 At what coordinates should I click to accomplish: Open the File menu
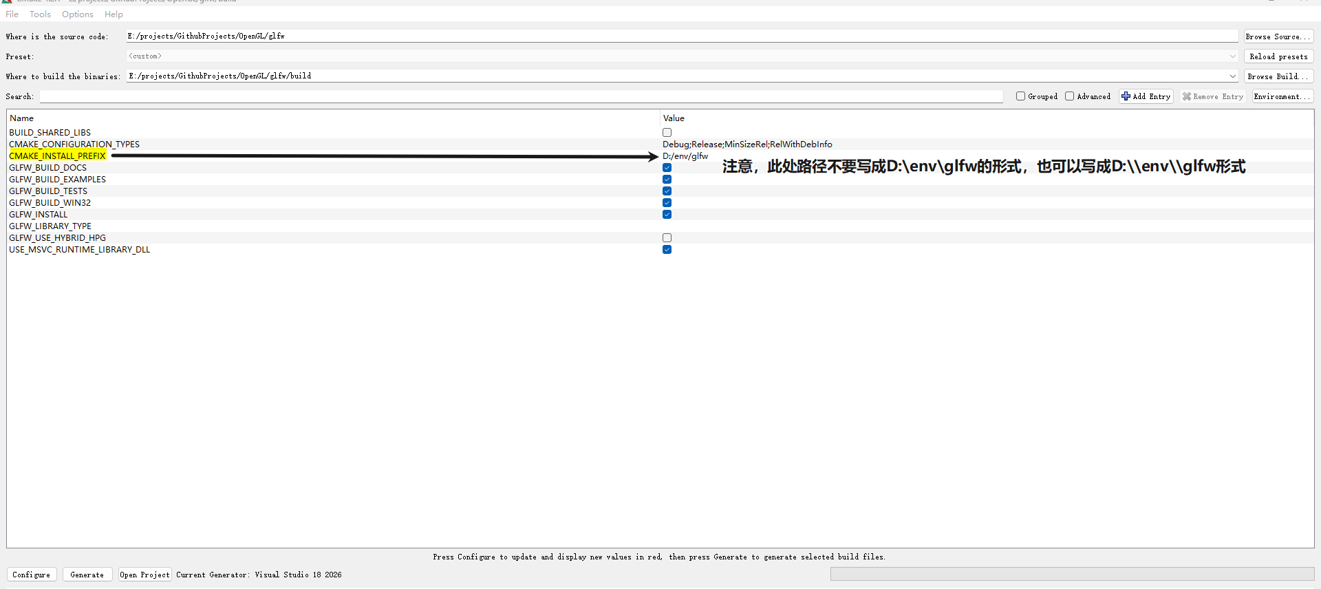pyautogui.click(x=12, y=14)
